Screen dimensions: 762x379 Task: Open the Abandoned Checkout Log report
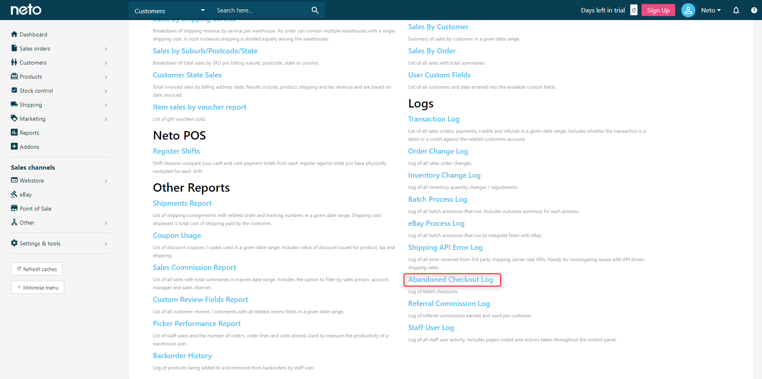click(450, 280)
